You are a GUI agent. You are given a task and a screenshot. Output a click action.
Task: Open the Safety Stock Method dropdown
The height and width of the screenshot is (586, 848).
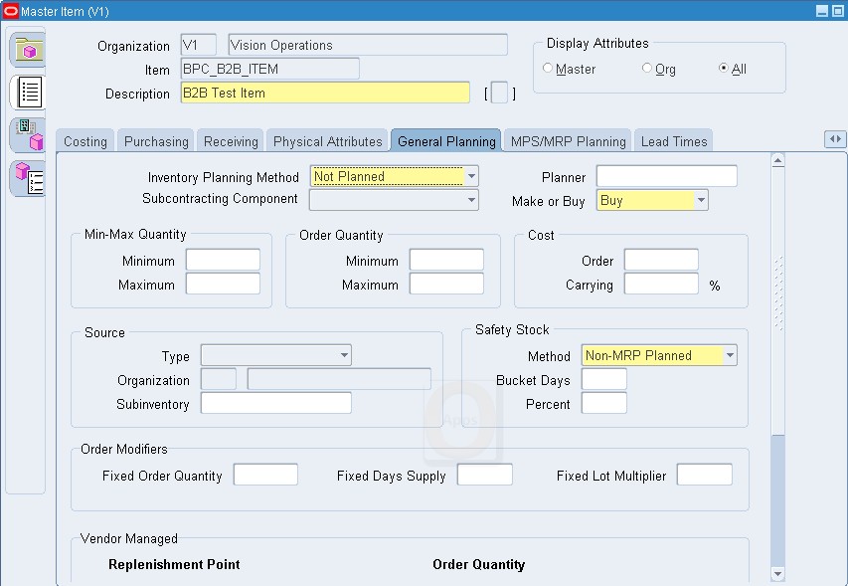(729, 354)
